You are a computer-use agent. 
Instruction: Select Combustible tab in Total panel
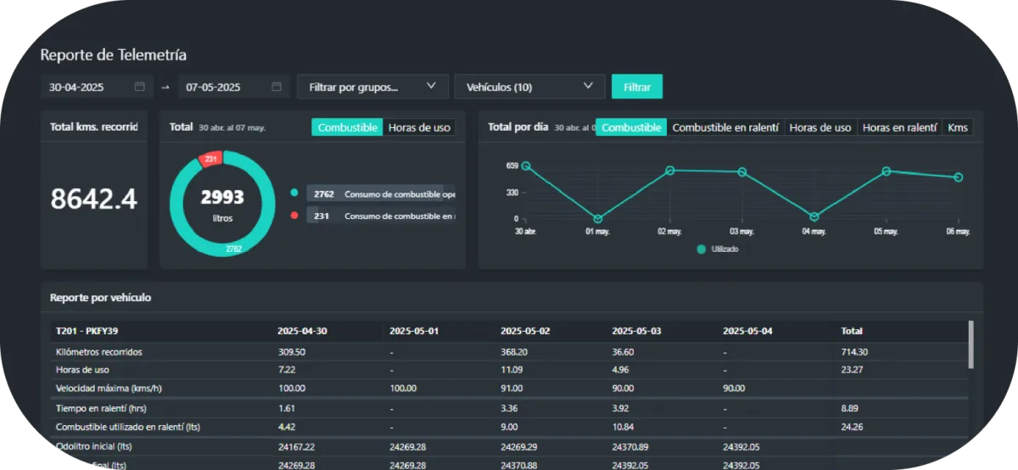(x=347, y=127)
